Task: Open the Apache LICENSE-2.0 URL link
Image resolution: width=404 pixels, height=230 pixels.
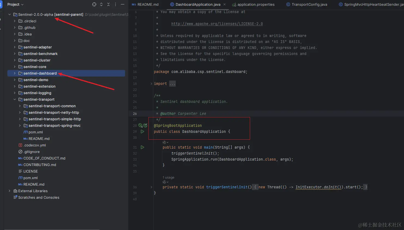Action: click(x=217, y=24)
